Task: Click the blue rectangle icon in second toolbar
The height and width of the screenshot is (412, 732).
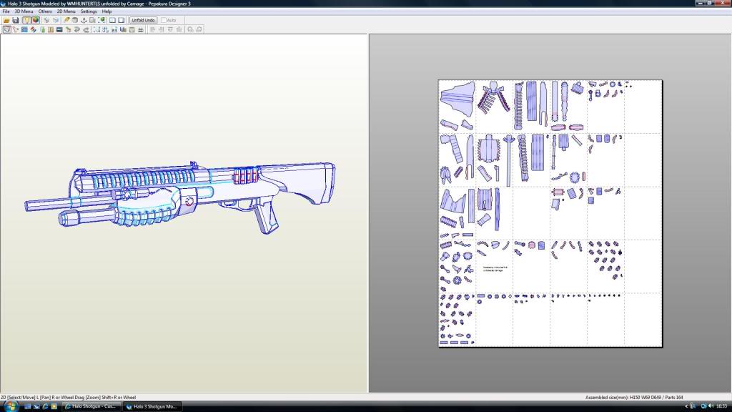Action: [24, 29]
